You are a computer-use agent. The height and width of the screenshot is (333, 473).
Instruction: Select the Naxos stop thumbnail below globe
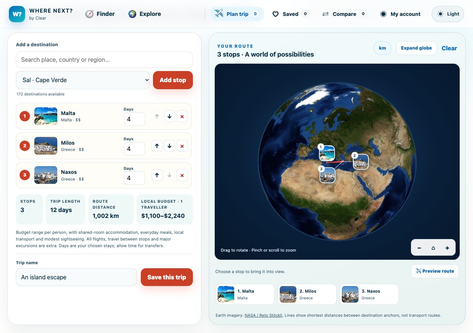[x=369, y=294]
